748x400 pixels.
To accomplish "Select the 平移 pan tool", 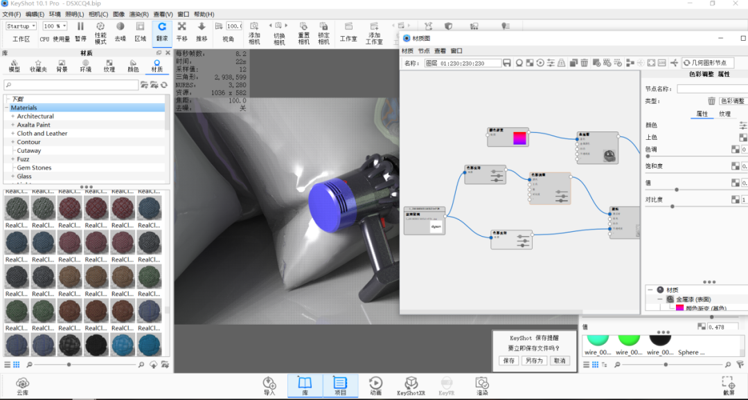I will [181, 33].
